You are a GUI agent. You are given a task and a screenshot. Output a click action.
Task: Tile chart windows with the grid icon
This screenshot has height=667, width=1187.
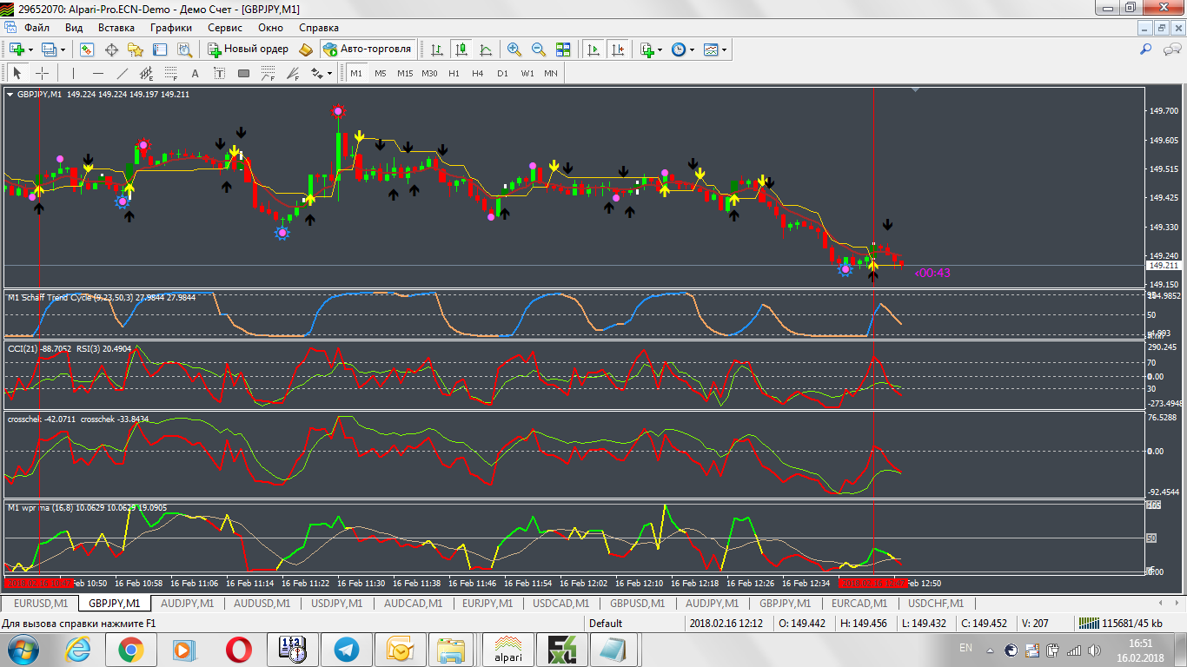pyautogui.click(x=563, y=50)
